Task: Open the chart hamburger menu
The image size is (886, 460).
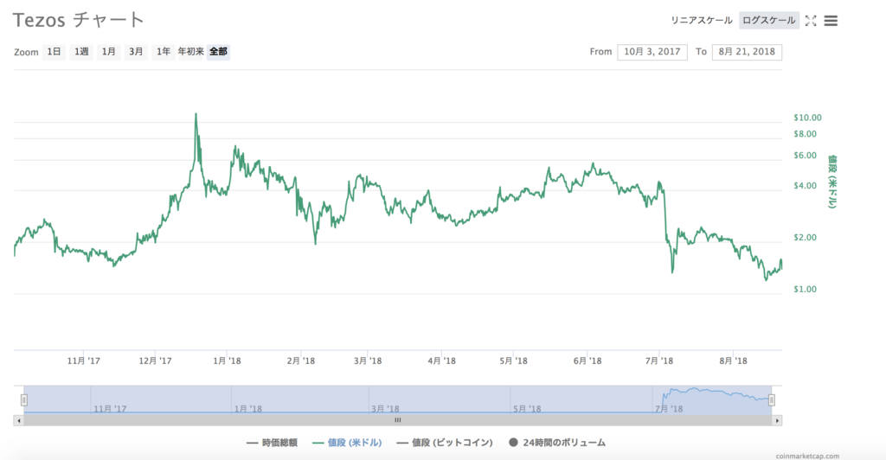Action: pyautogui.click(x=831, y=21)
